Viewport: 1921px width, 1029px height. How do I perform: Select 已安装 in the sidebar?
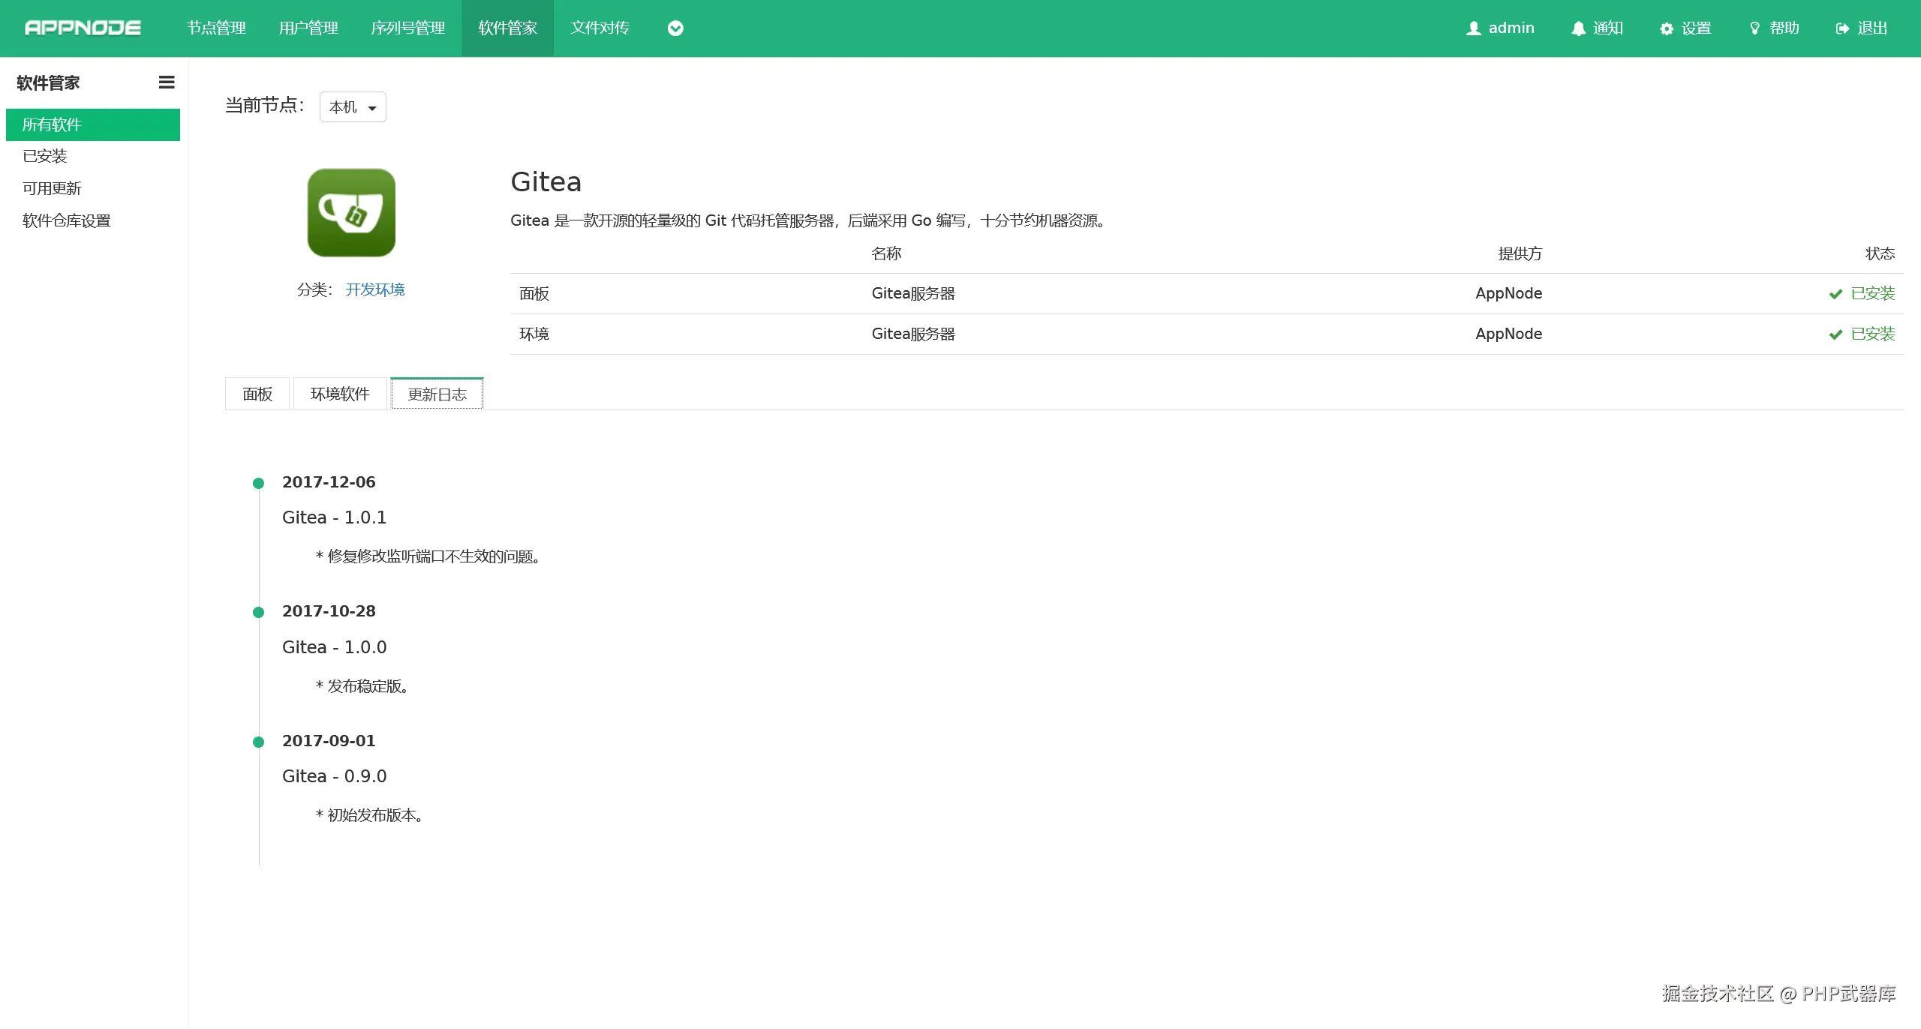pyautogui.click(x=45, y=156)
